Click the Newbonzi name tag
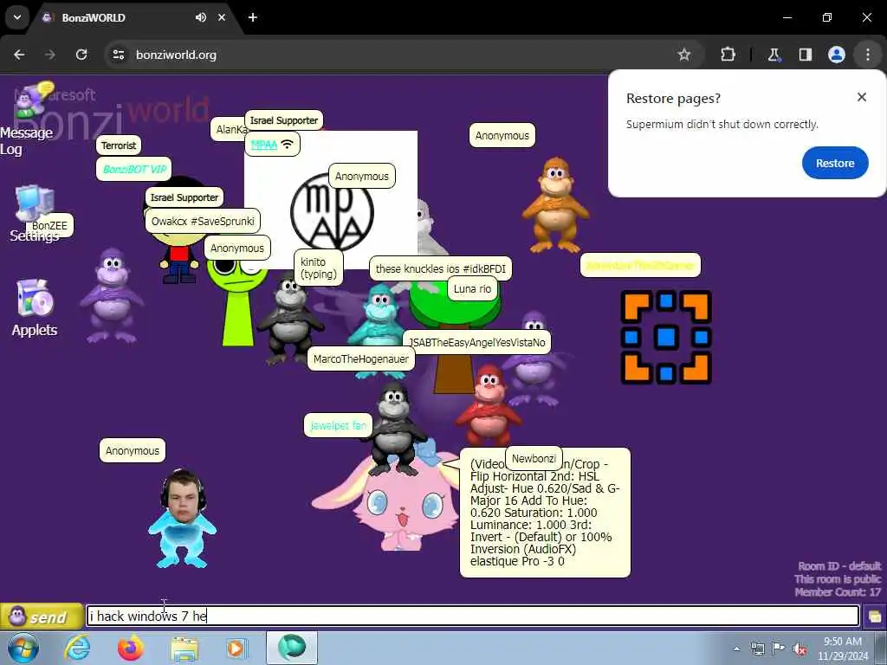Screen dimensions: 887x665 click(534, 458)
